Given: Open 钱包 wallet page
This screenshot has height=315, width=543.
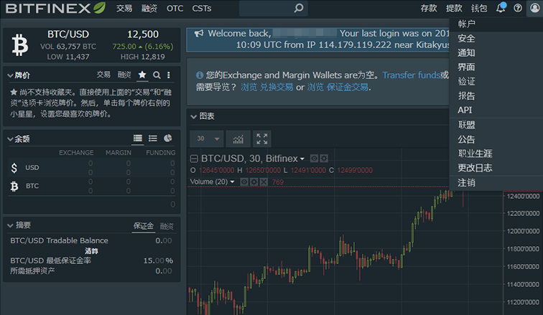Looking at the screenshot, I should pyautogui.click(x=479, y=9).
